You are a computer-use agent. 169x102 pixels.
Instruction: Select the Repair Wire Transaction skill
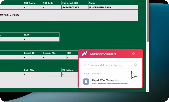[110, 82]
